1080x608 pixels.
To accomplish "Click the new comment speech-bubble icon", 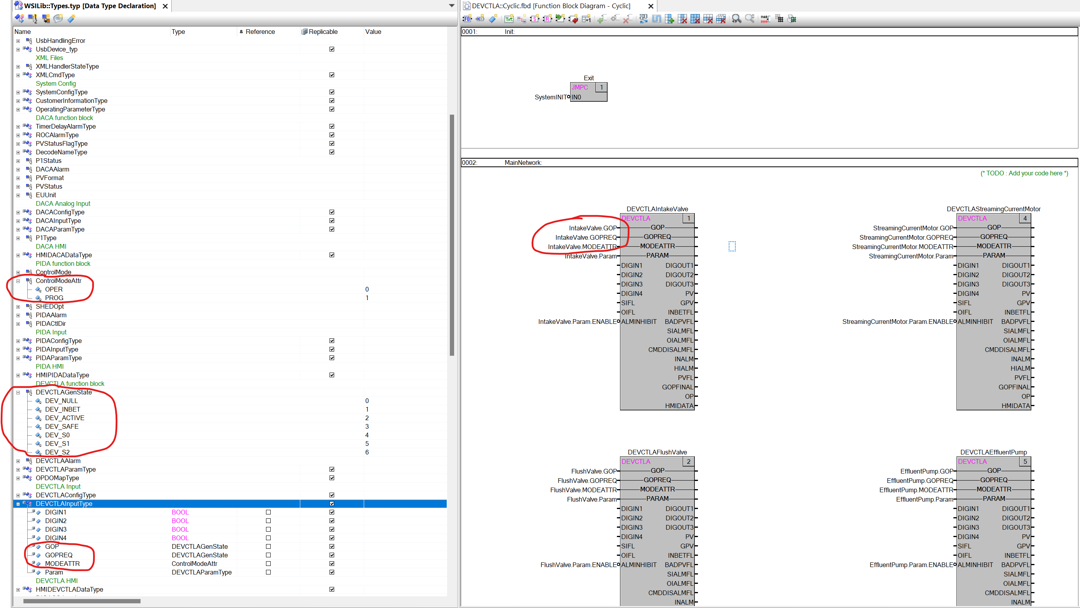I will pyautogui.click(x=58, y=18).
